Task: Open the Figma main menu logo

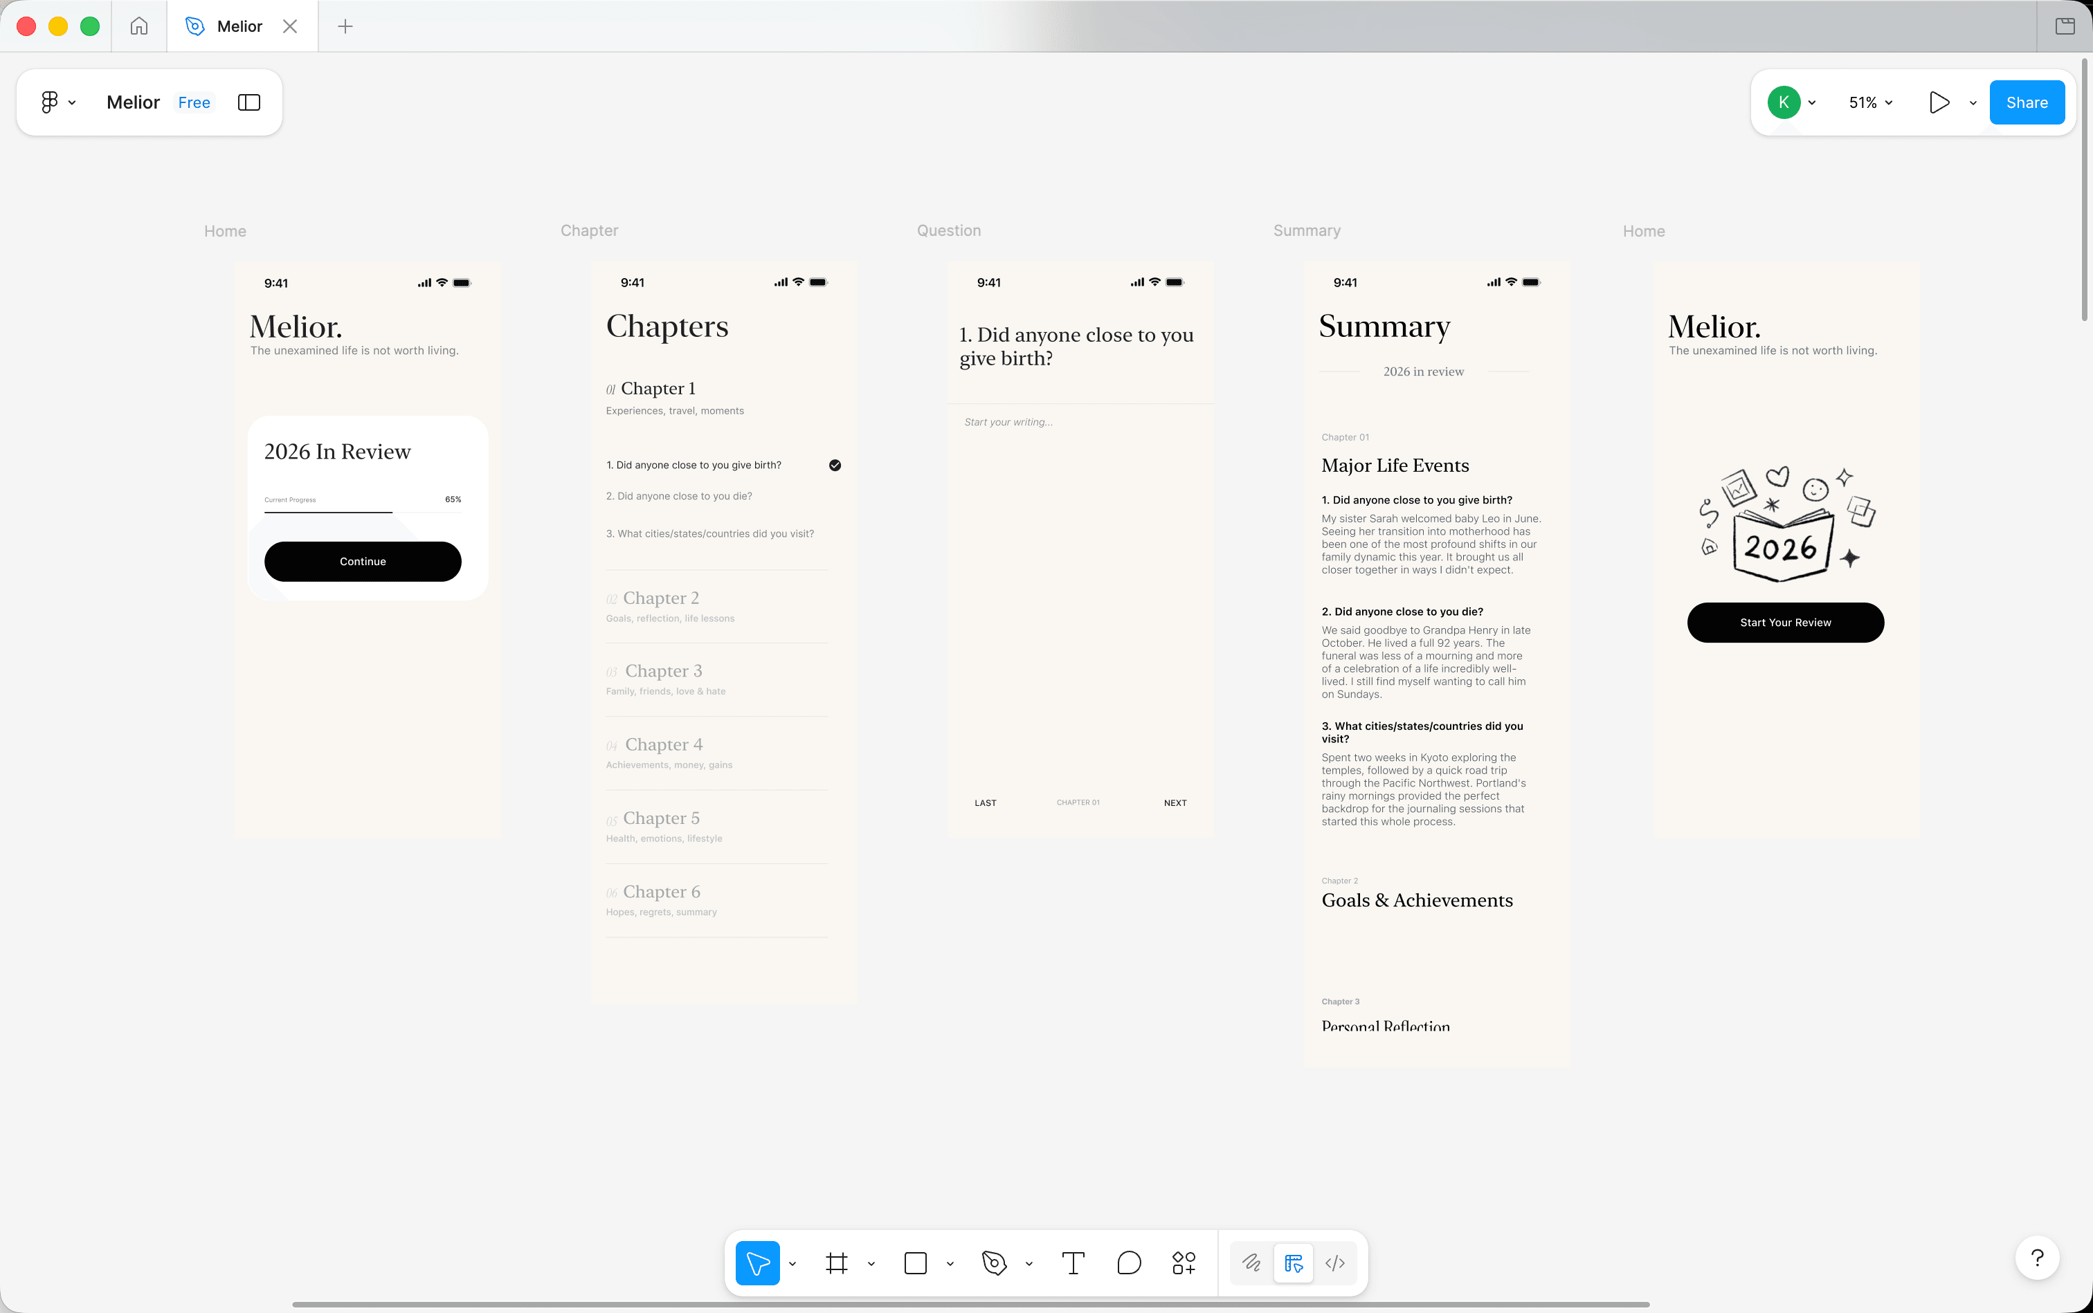Action: (51, 102)
